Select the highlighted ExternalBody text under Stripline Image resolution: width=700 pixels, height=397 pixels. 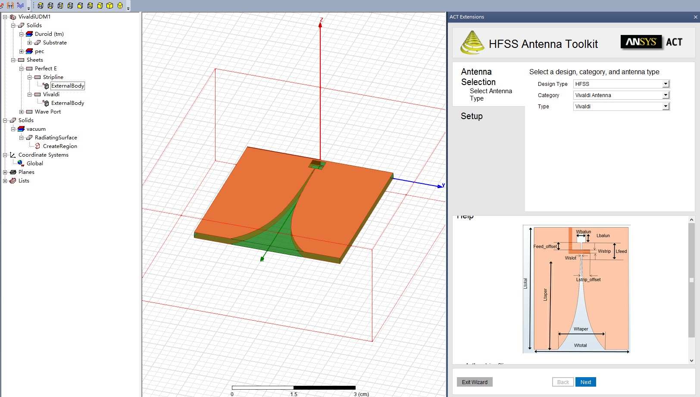pos(68,86)
